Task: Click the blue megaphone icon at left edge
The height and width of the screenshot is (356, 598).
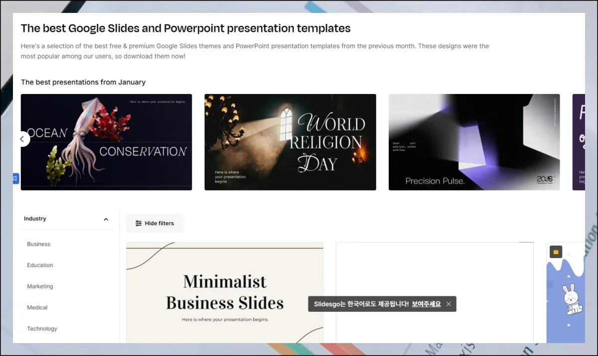Action: tap(15, 178)
